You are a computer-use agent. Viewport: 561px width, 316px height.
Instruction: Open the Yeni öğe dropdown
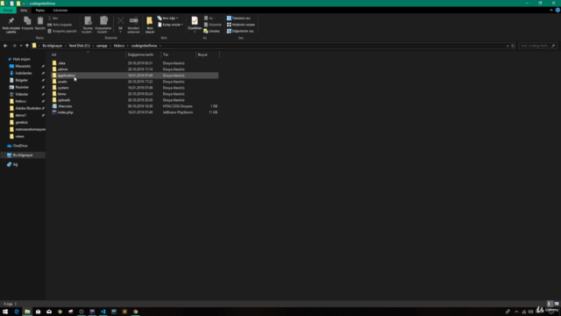point(167,18)
